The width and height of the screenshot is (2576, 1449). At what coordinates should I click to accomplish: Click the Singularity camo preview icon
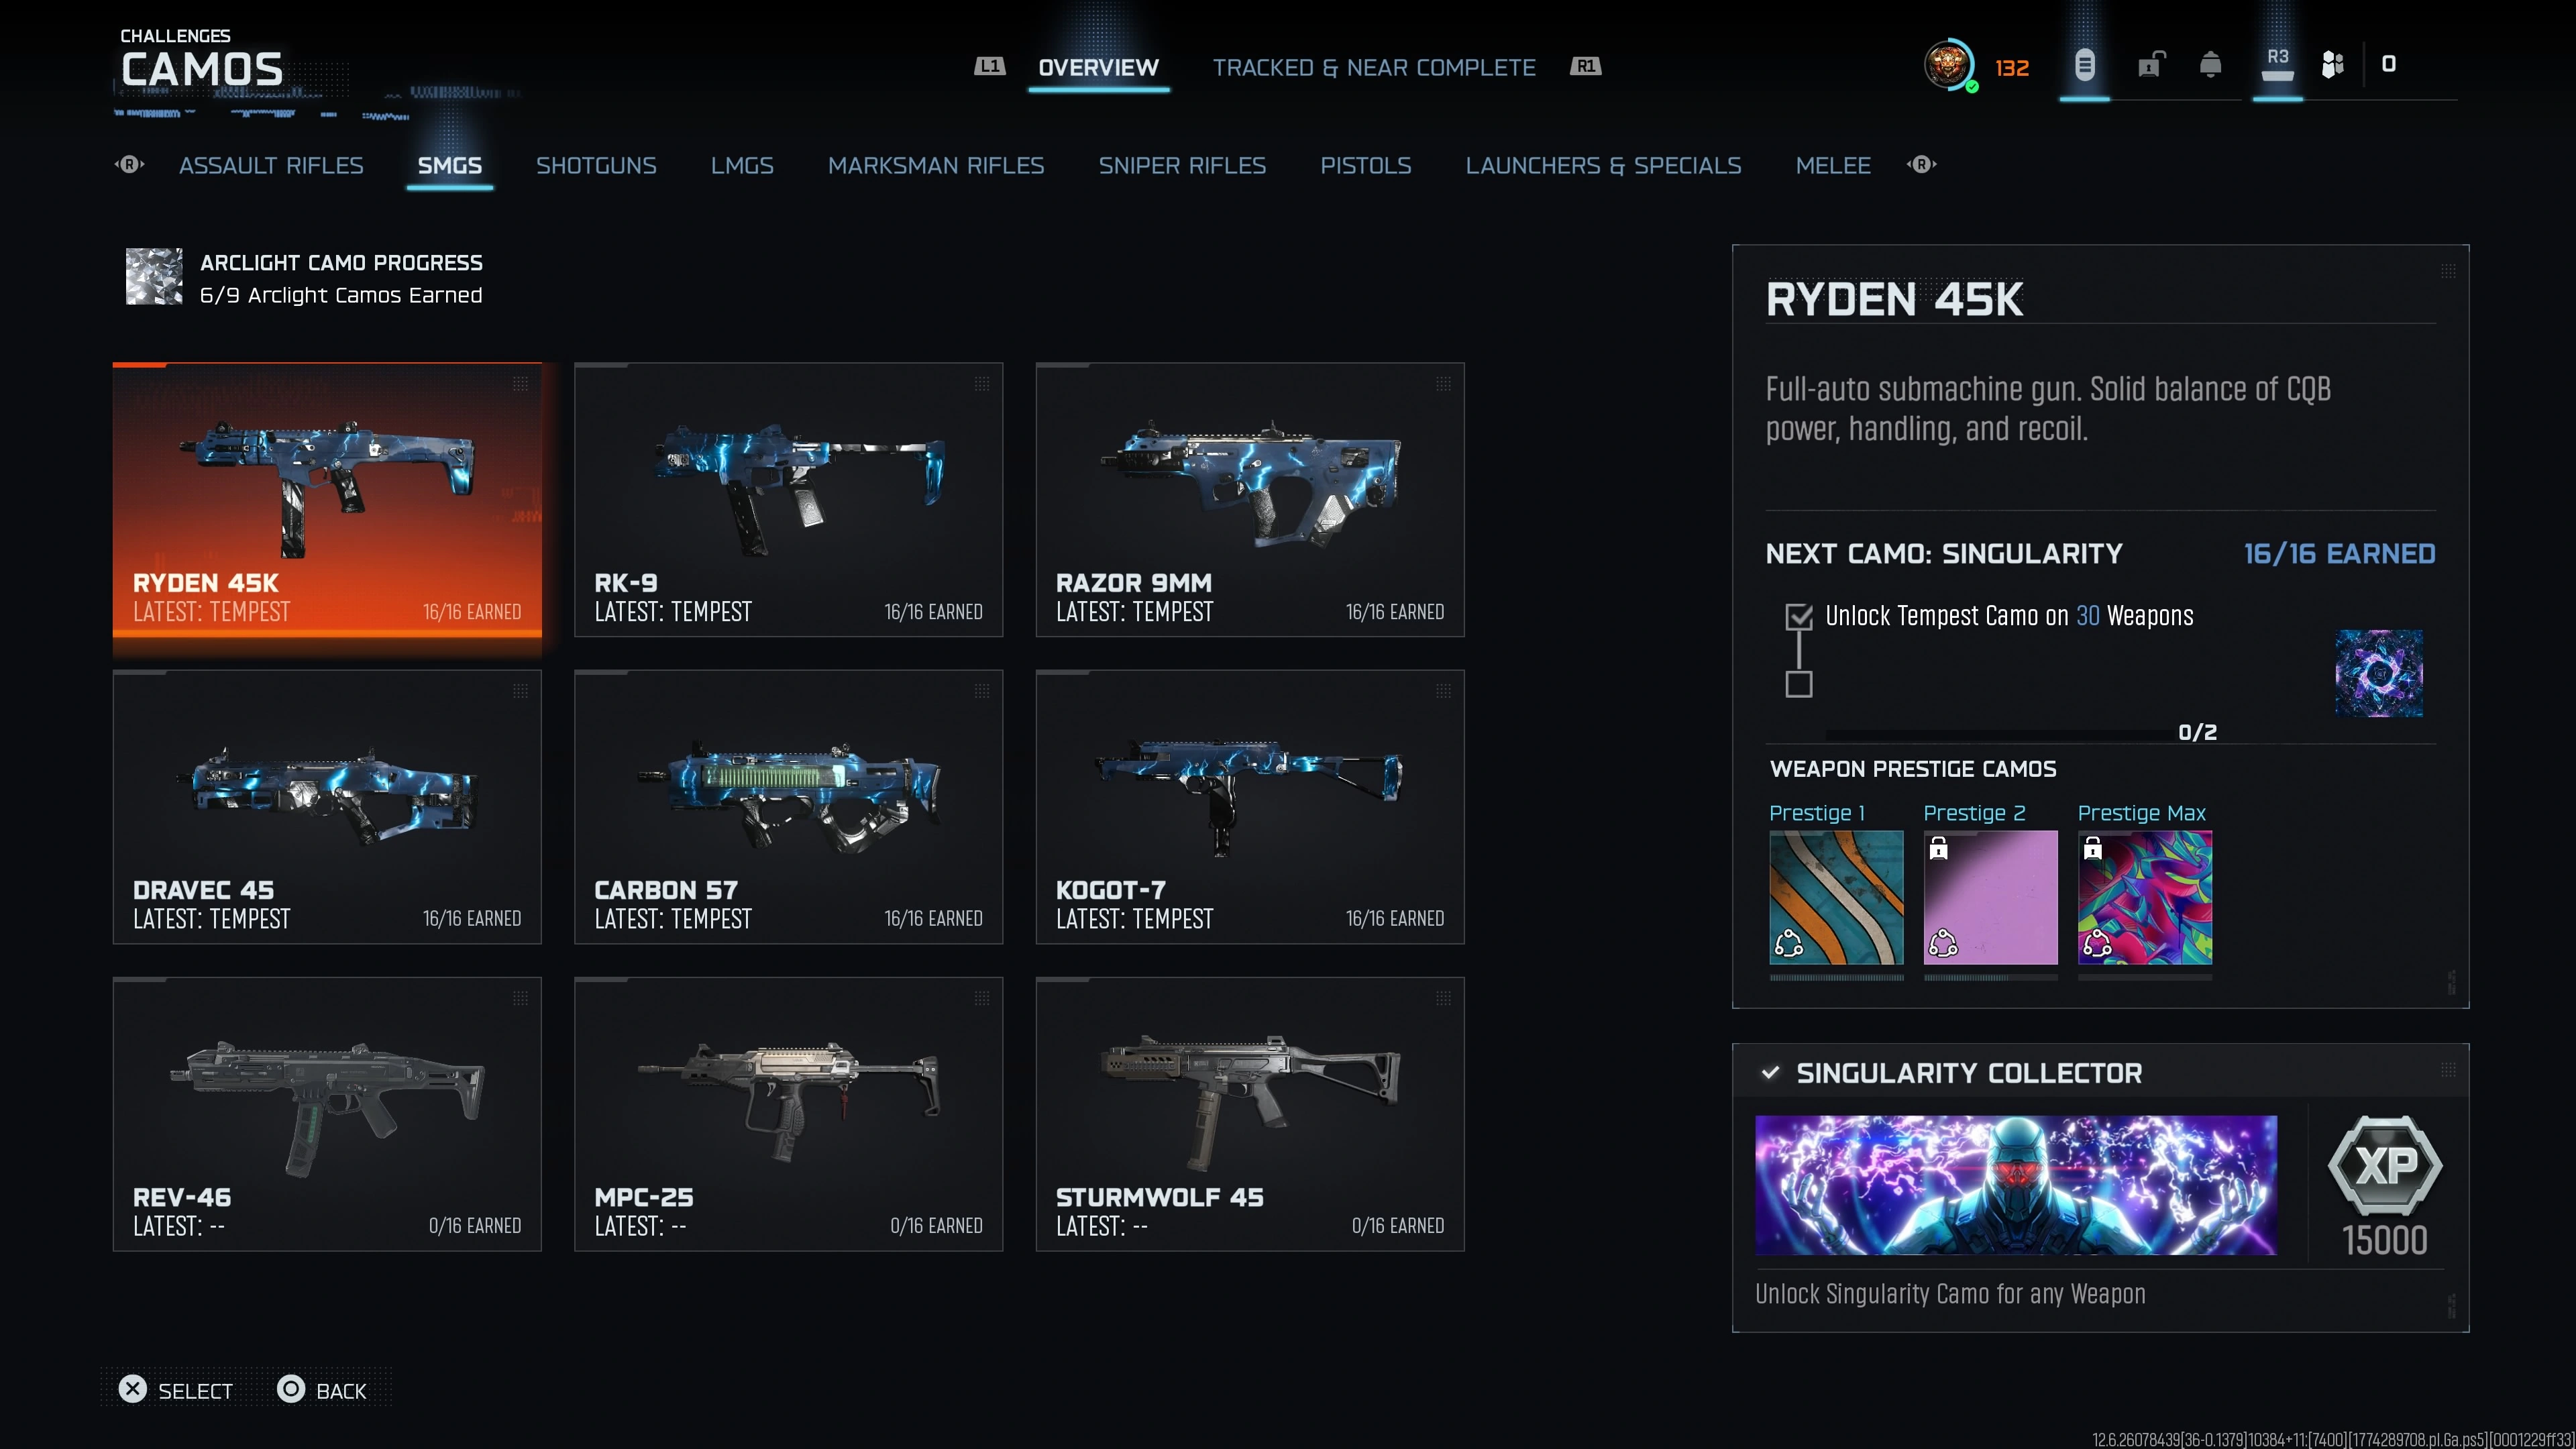point(2378,673)
